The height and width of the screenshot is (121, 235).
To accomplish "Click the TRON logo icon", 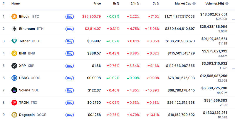I will [x=14, y=103].
